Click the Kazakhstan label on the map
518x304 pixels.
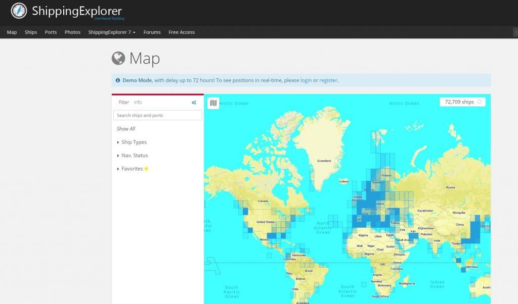click(425, 211)
